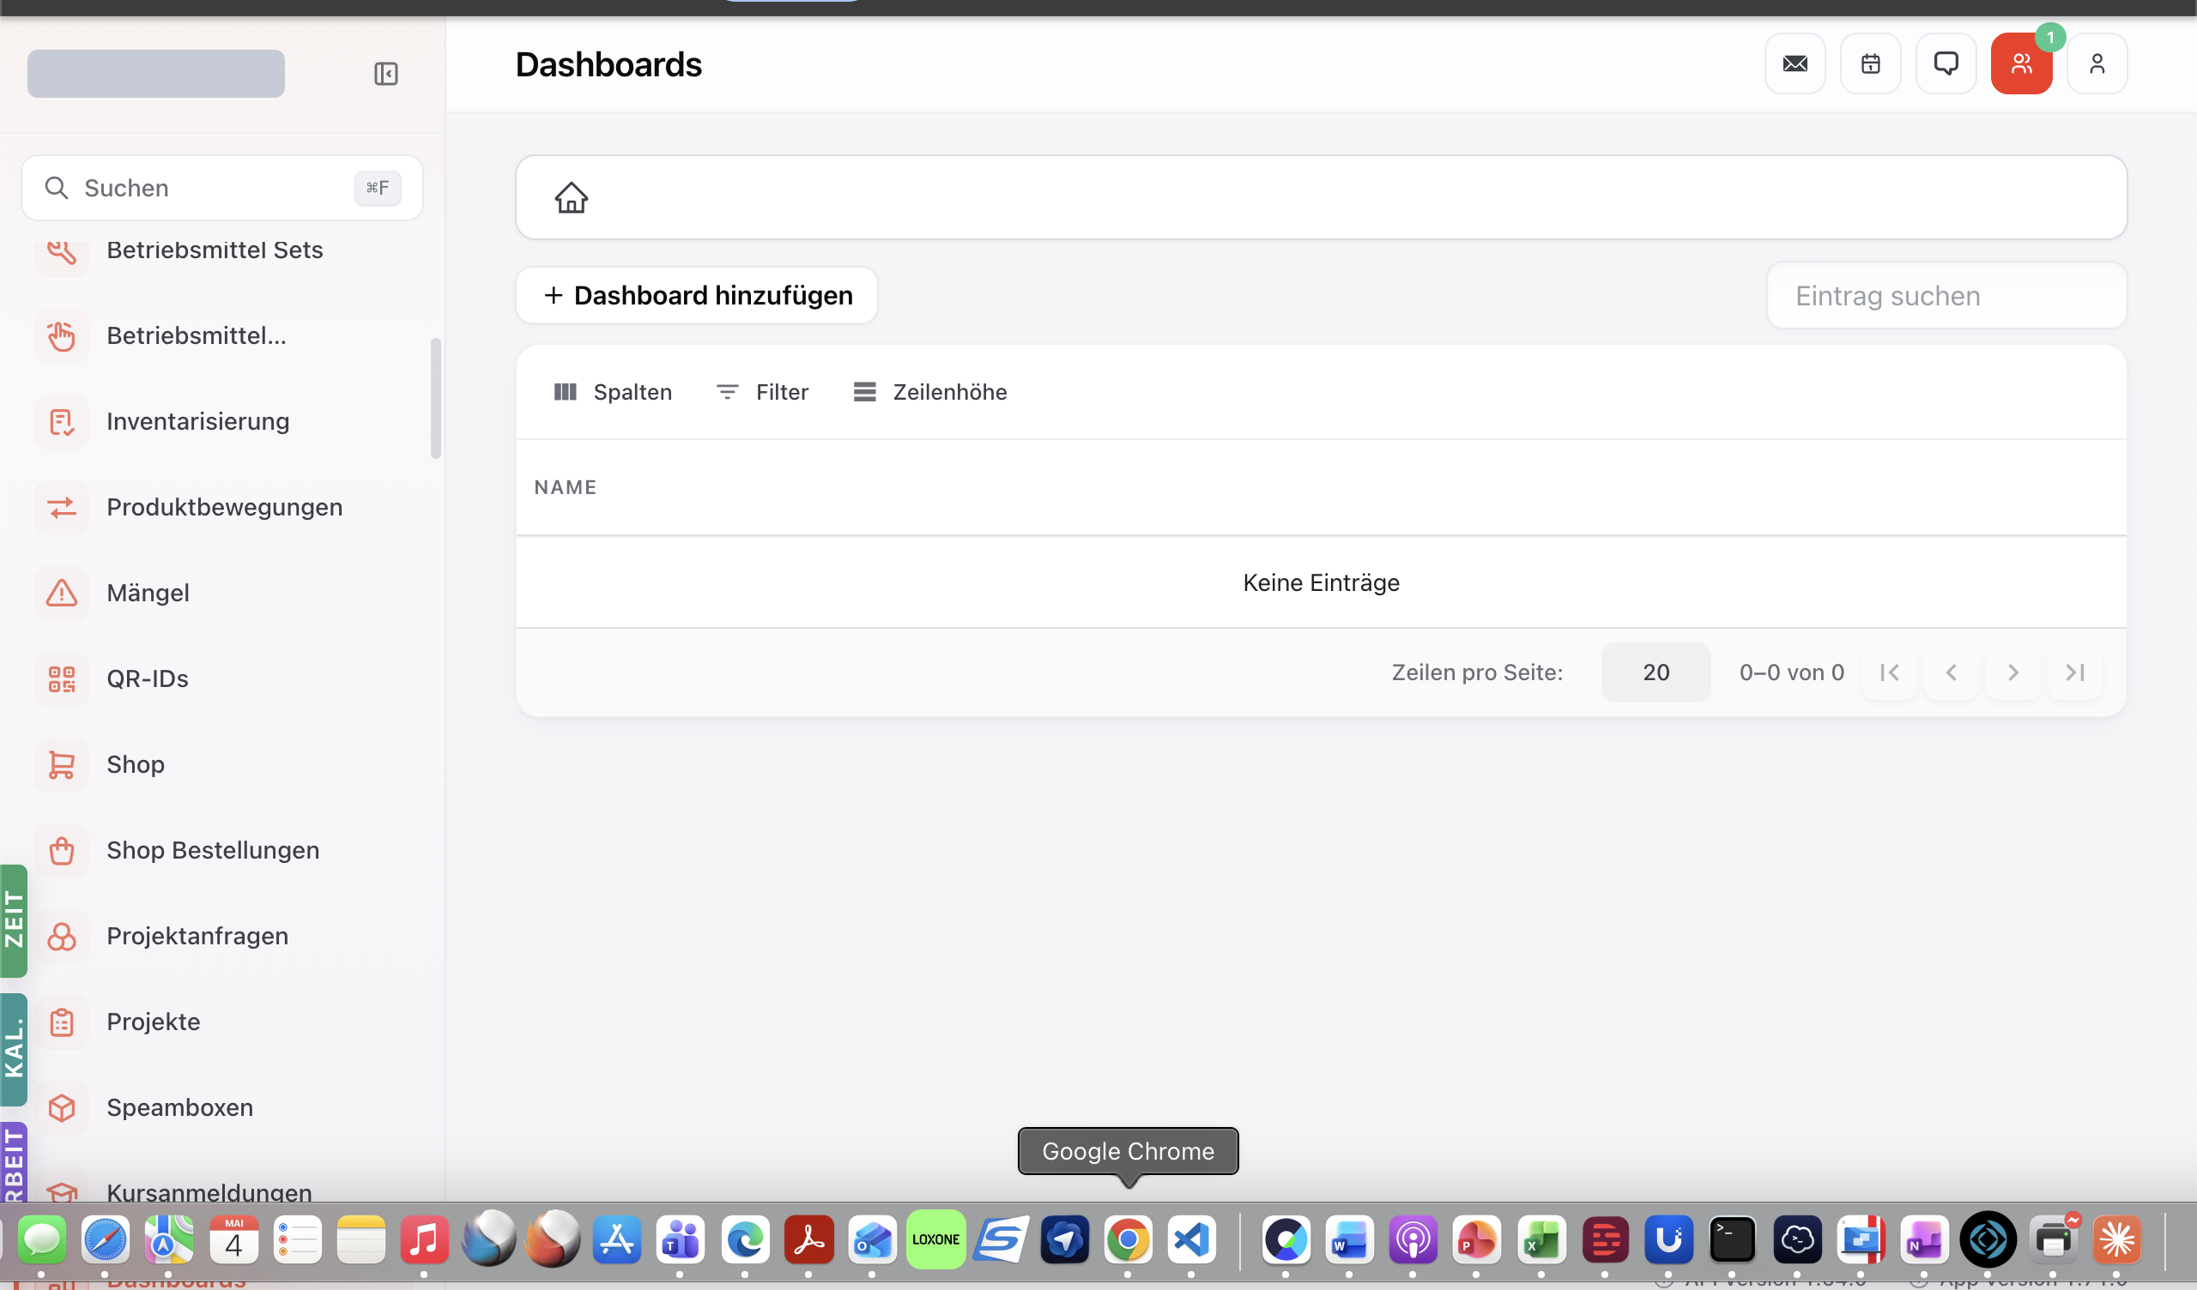Open rows per page dropdown showing 20
Viewport: 2197px width, 1290px height.
(1655, 672)
